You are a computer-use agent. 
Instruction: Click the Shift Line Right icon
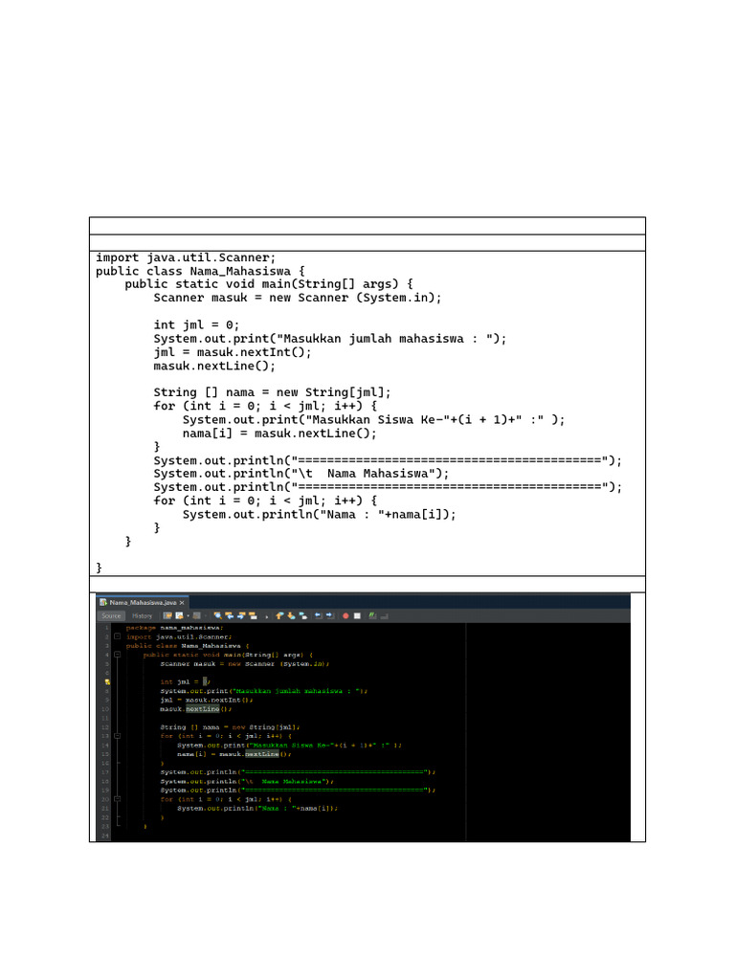click(329, 615)
